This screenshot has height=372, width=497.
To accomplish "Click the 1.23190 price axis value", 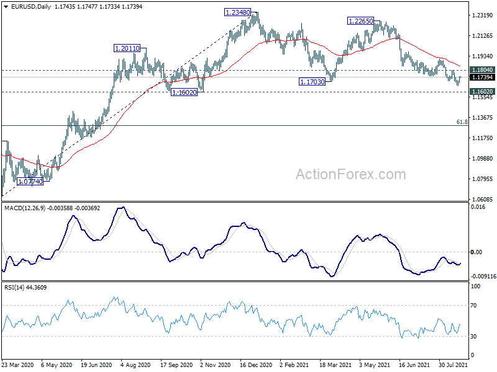I will point(483,15).
